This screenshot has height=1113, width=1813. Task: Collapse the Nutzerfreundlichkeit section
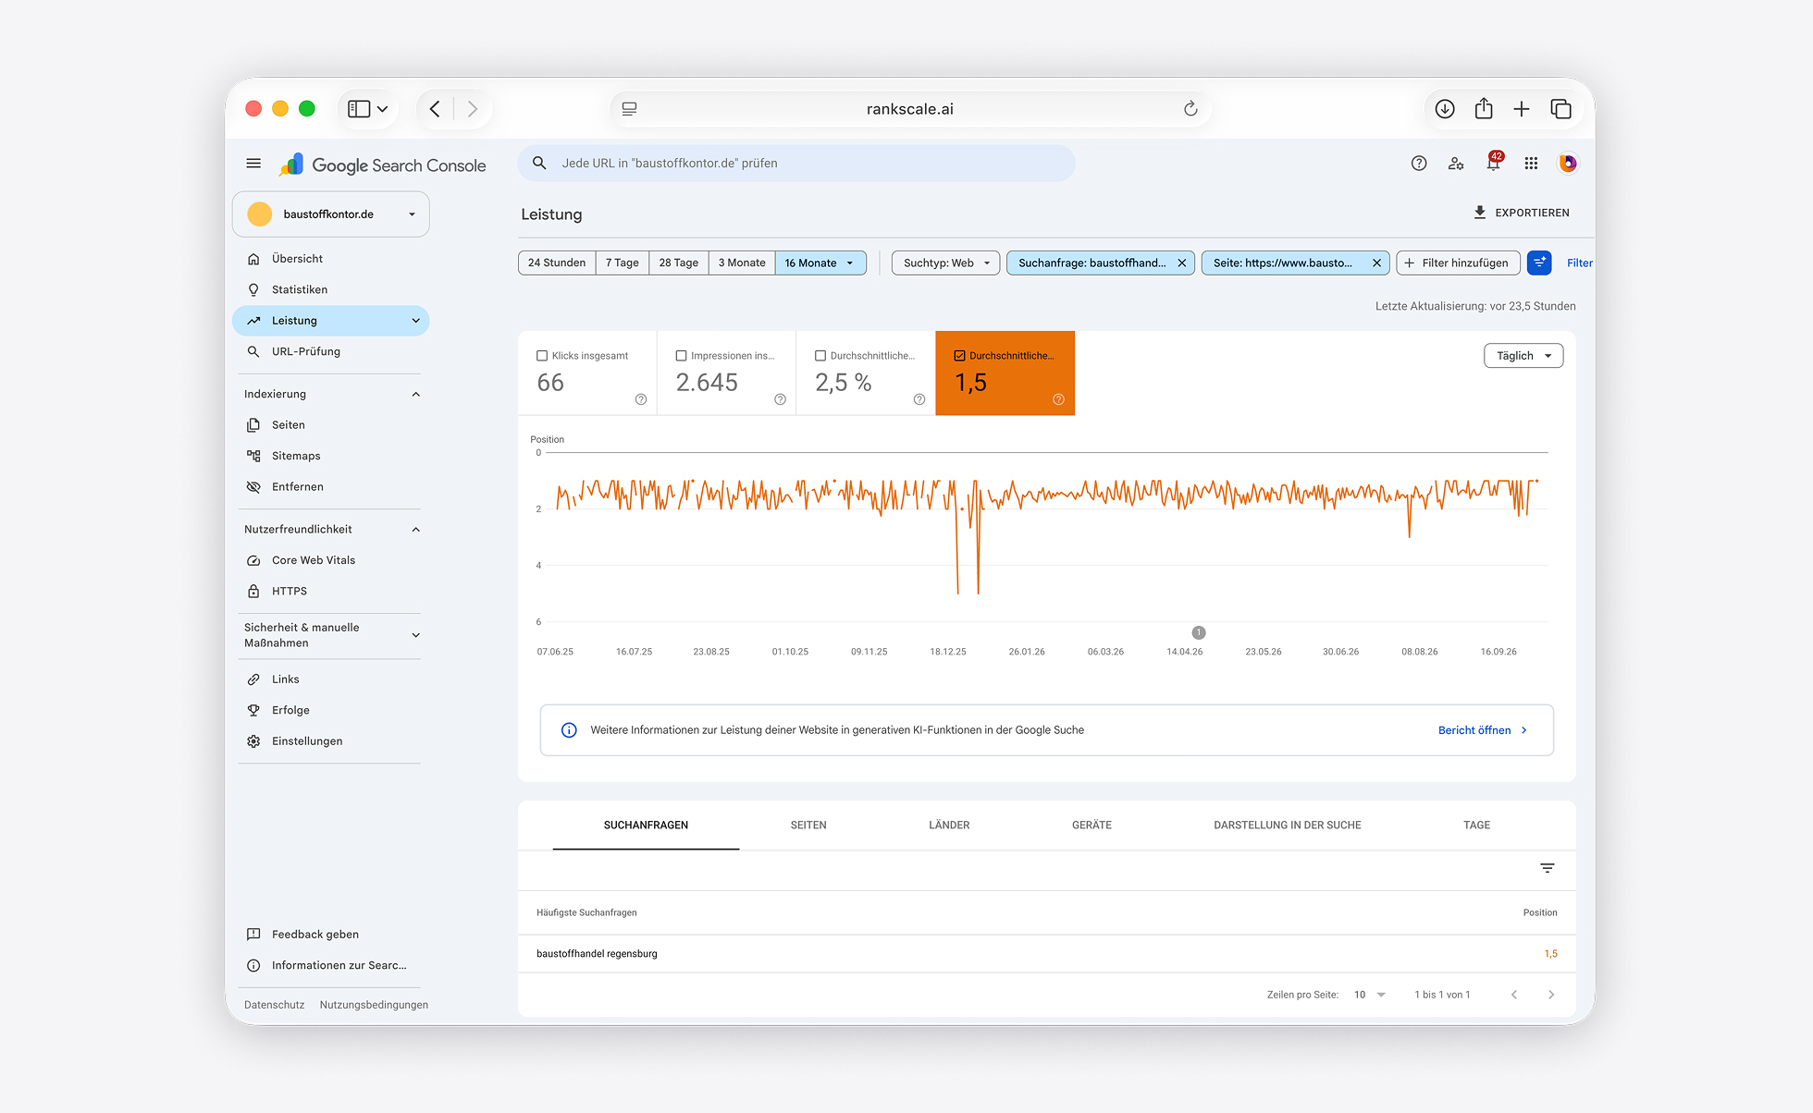coord(416,530)
